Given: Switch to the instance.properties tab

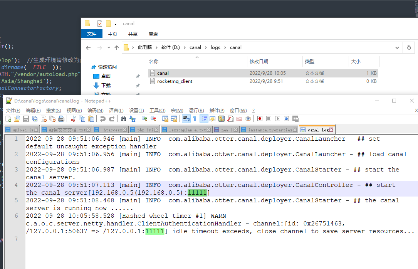Looking at the screenshot, I should 270,130.
